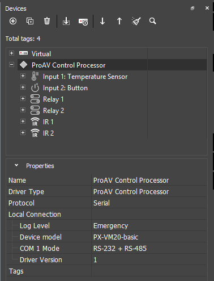
Task: Select the IR 2 item
Action: (48, 133)
